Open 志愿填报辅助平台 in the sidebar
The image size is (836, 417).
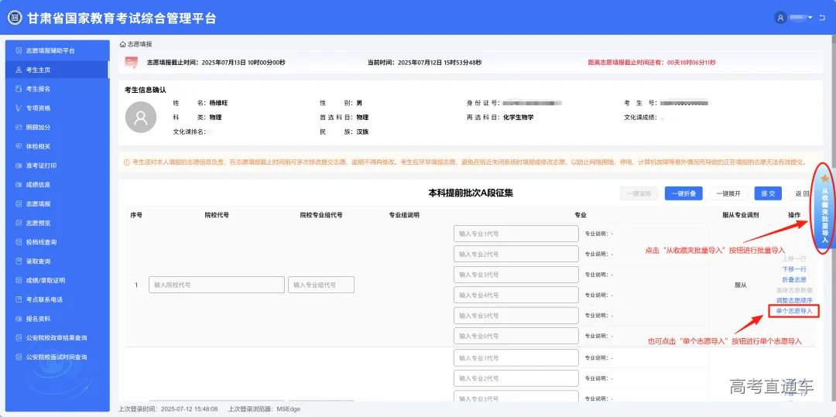(50, 50)
